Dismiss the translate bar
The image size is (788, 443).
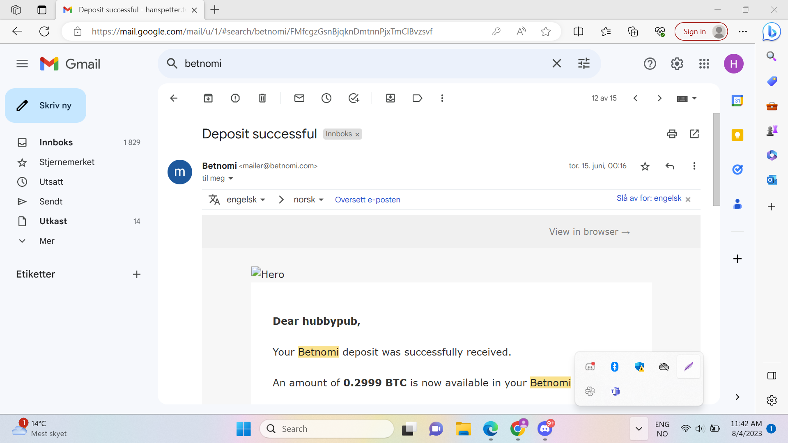click(688, 199)
